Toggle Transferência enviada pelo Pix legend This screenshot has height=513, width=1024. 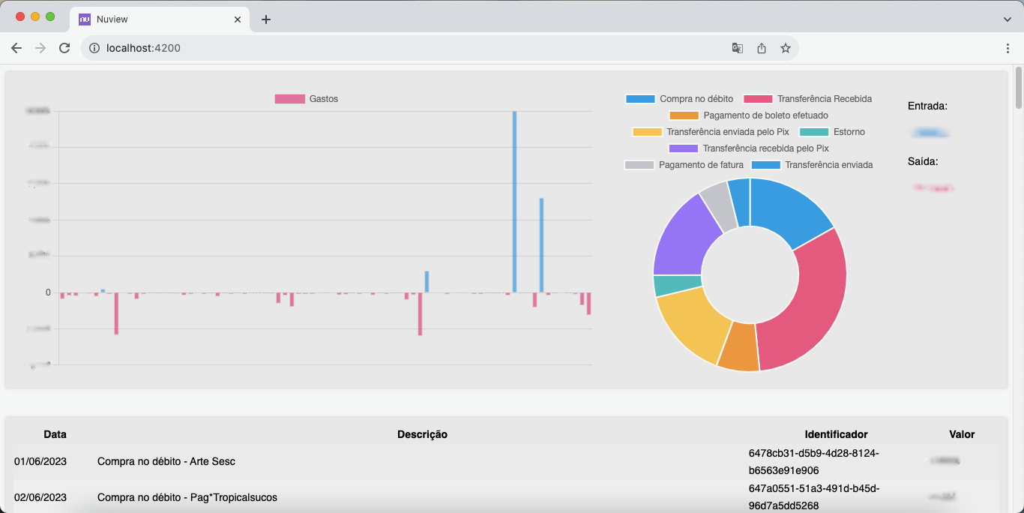click(711, 132)
